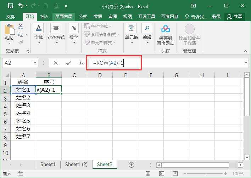
Task: Open the Copy options dropdown arrow
Action: (27, 34)
